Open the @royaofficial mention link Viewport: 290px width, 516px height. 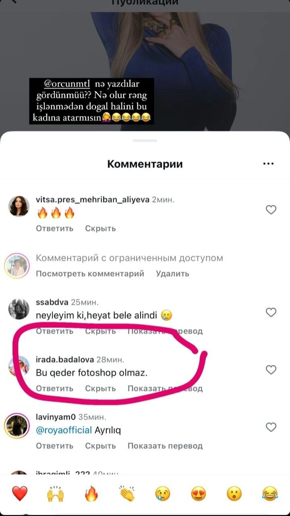pyautogui.click(x=64, y=430)
